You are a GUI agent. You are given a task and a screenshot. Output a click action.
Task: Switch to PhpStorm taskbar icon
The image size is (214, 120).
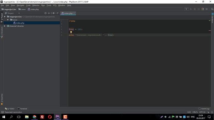pos(58,117)
